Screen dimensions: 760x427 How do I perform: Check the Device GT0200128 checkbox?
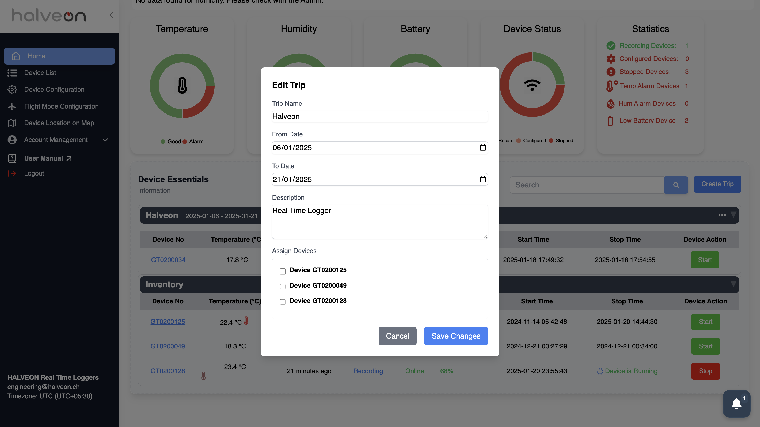coord(283,302)
